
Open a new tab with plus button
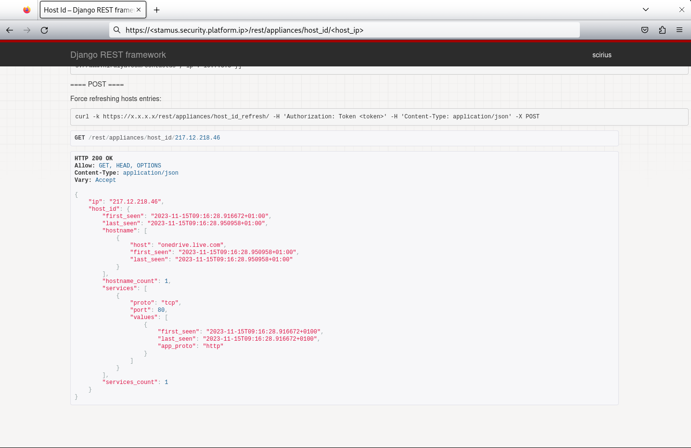point(156,10)
